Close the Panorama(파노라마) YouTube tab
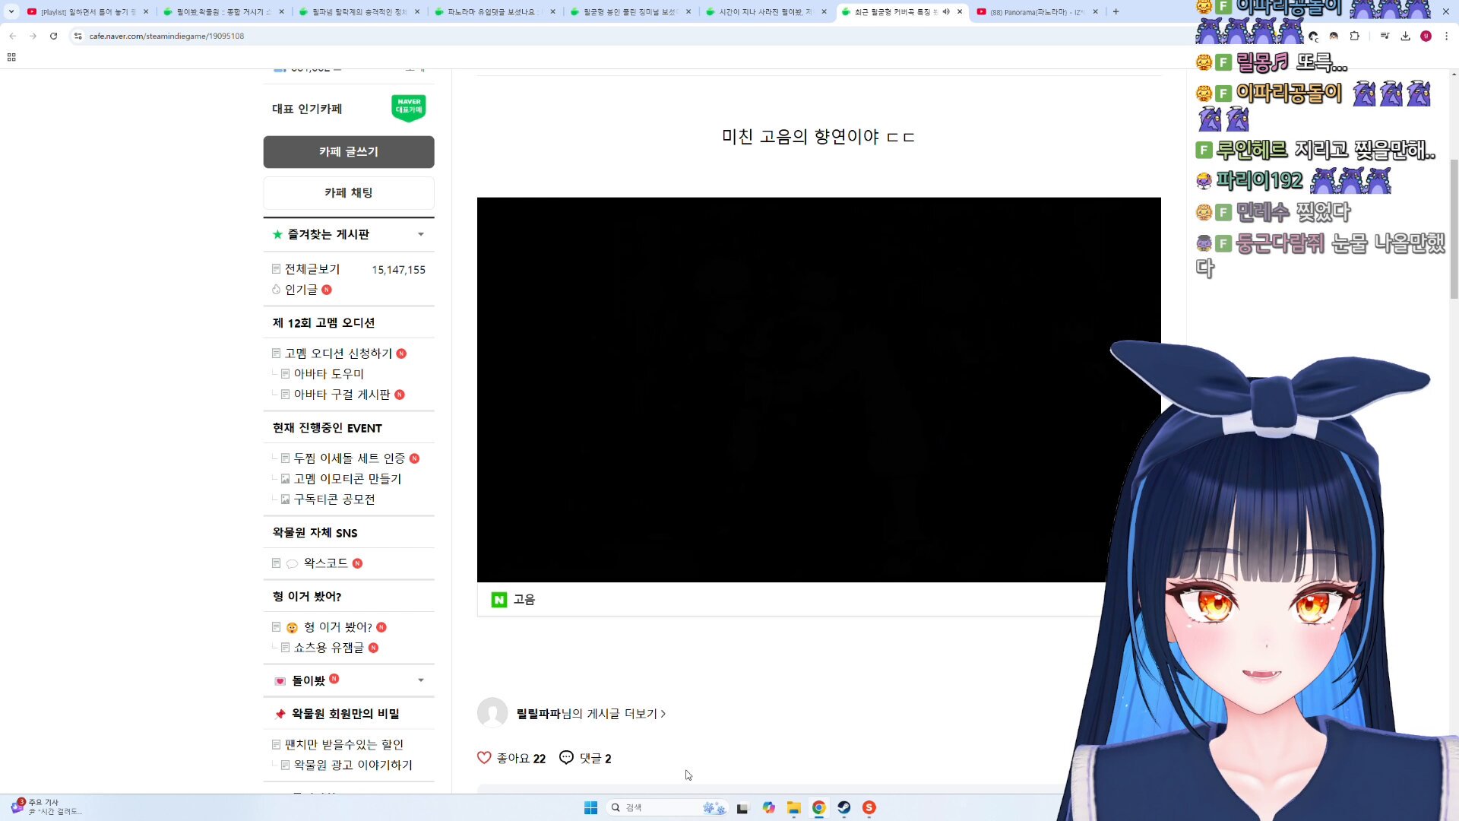This screenshot has height=821, width=1459. point(1095,11)
